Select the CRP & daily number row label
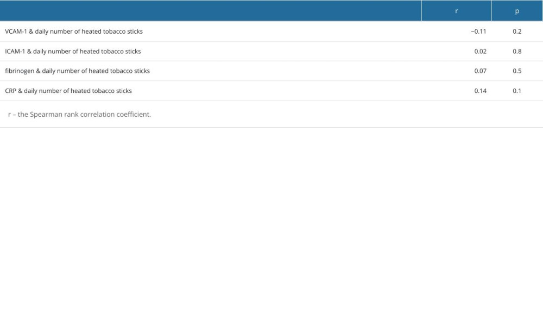543x326 pixels. (68, 91)
